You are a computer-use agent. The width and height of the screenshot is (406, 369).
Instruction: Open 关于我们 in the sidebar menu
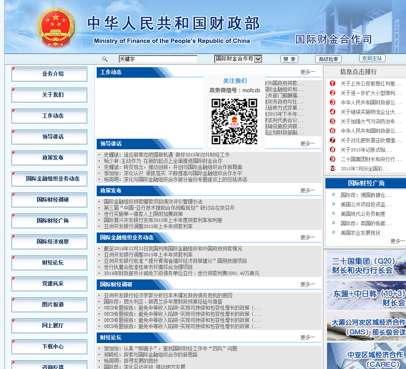tap(49, 95)
